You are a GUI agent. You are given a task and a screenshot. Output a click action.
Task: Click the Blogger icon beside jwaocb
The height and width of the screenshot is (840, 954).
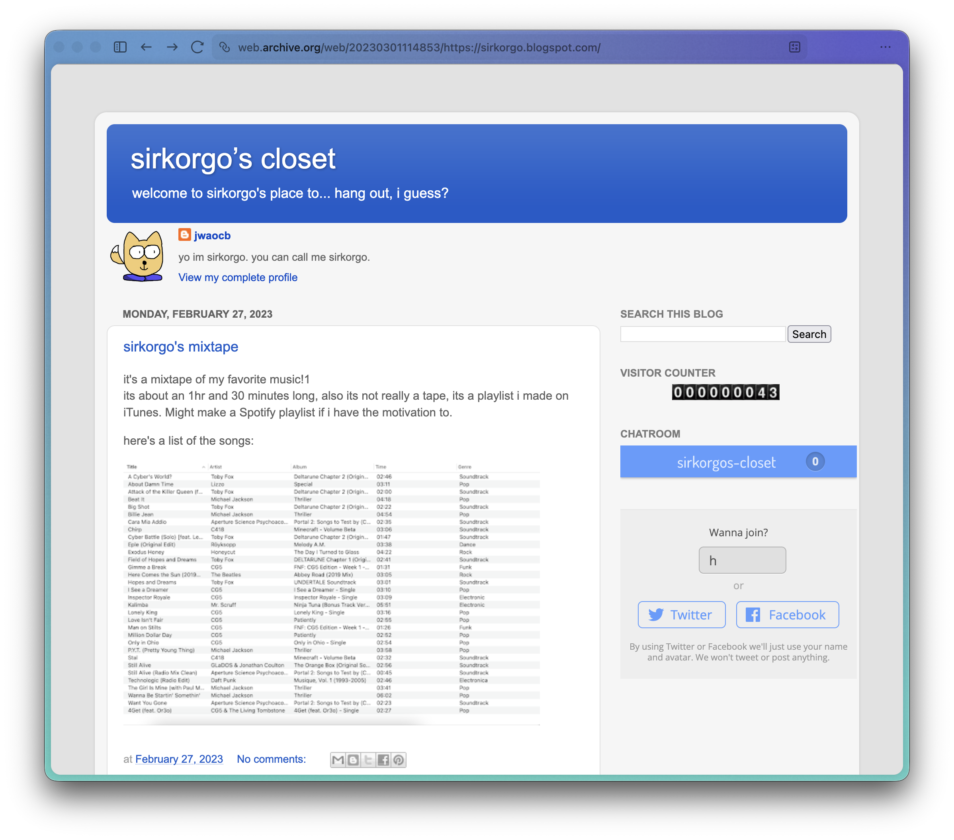click(184, 235)
